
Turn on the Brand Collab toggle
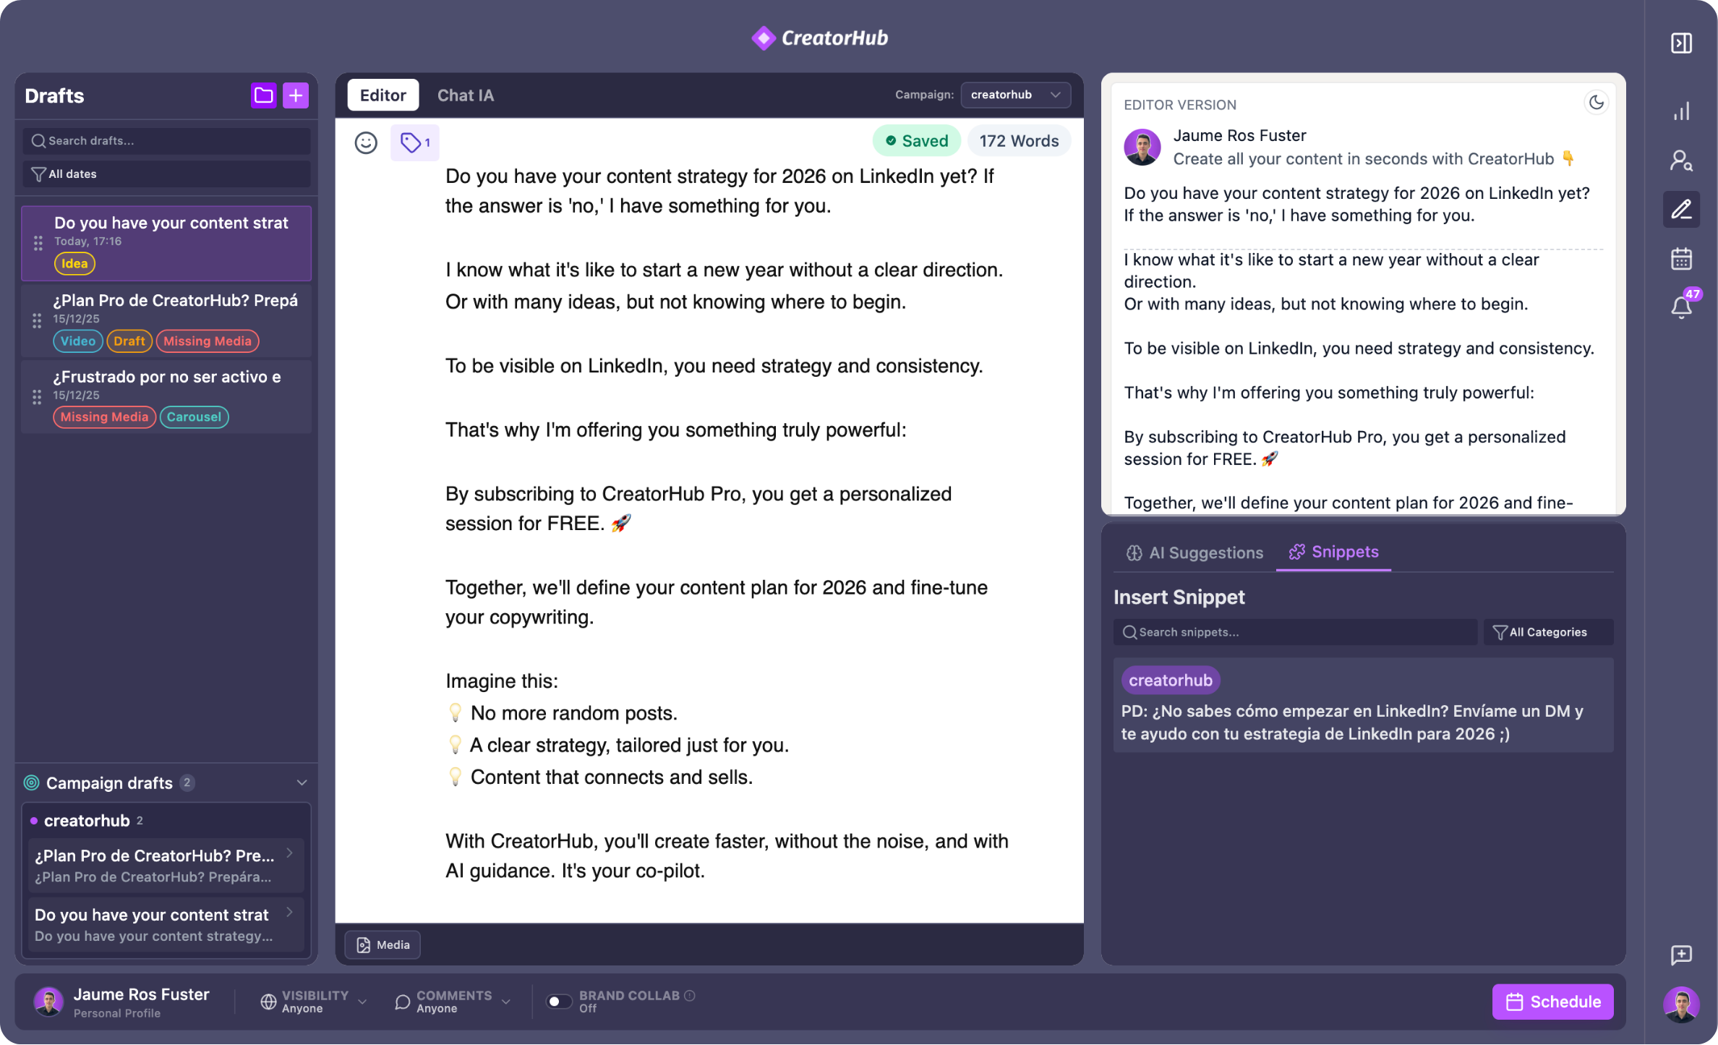click(x=558, y=1001)
